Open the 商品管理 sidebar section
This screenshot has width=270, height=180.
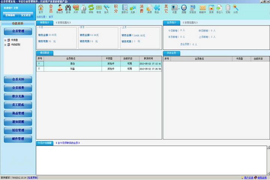point(18,114)
